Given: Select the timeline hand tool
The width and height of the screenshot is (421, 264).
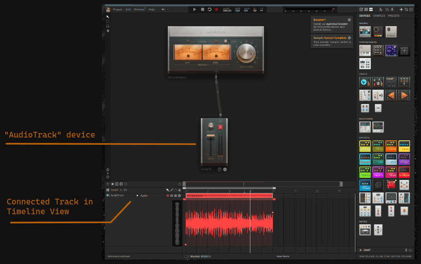Looking at the screenshot, I should (180, 190).
